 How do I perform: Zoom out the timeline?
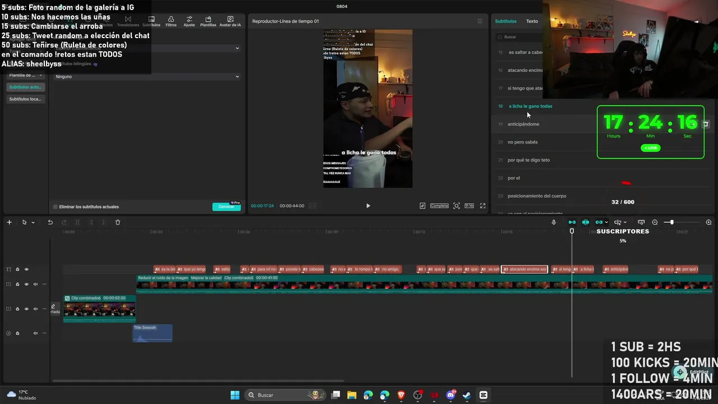[x=655, y=222]
